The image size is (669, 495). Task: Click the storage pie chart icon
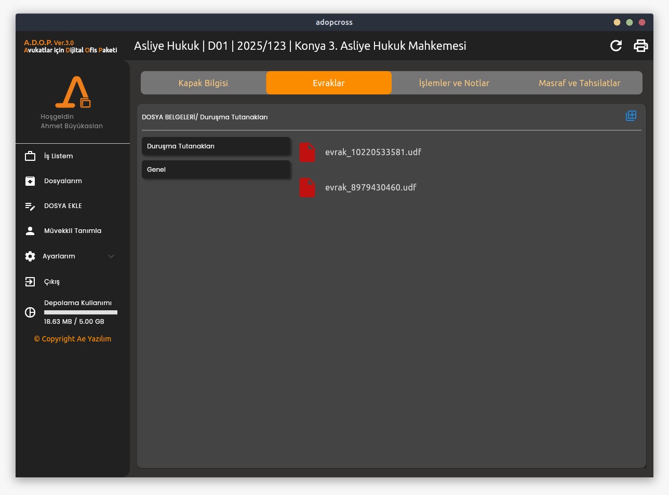(x=30, y=312)
